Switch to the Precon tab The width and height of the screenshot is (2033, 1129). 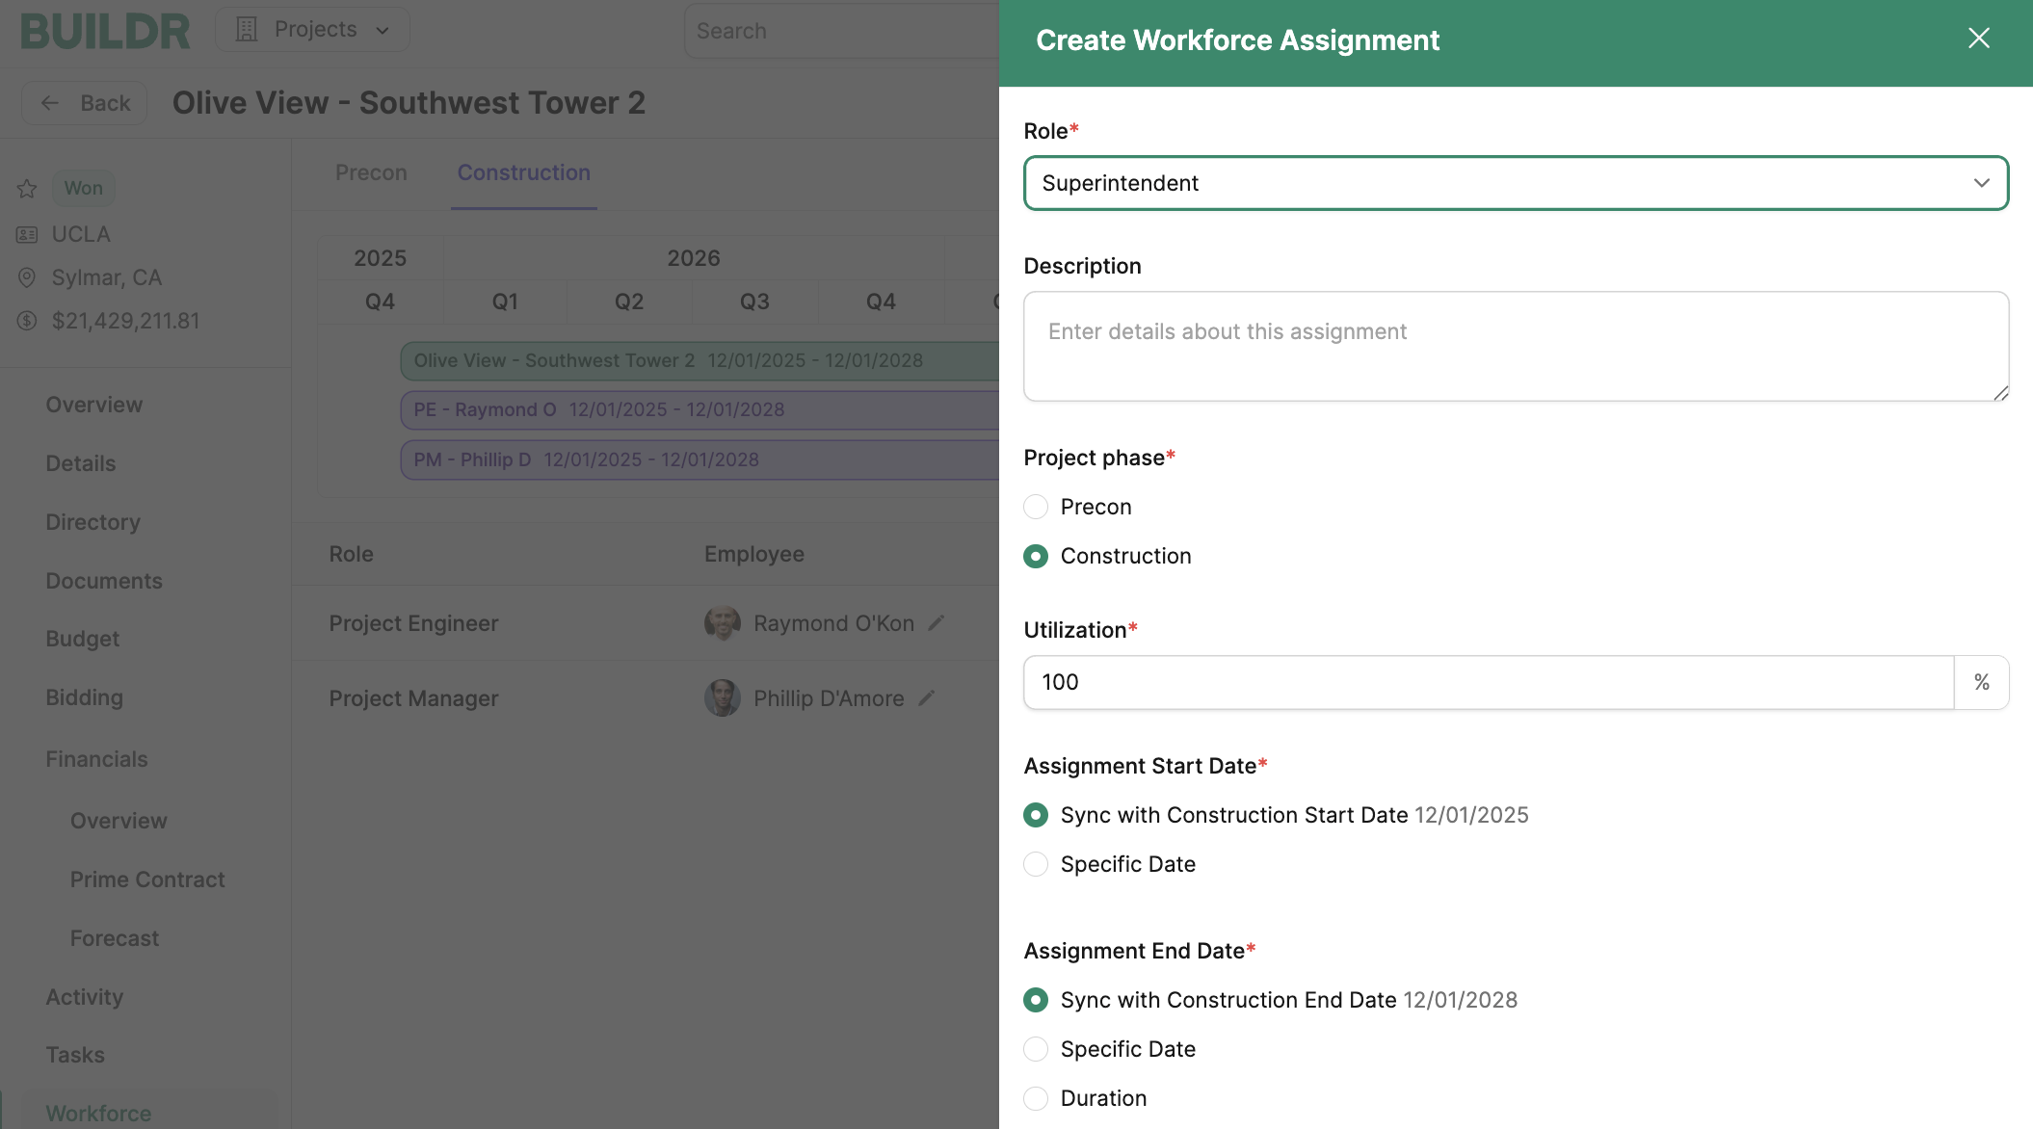point(371,172)
